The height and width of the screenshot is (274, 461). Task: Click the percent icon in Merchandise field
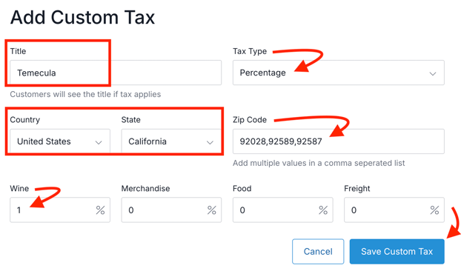(212, 210)
